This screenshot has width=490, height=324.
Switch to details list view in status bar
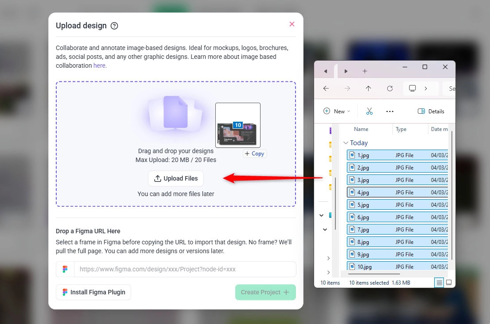click(439, 282)
